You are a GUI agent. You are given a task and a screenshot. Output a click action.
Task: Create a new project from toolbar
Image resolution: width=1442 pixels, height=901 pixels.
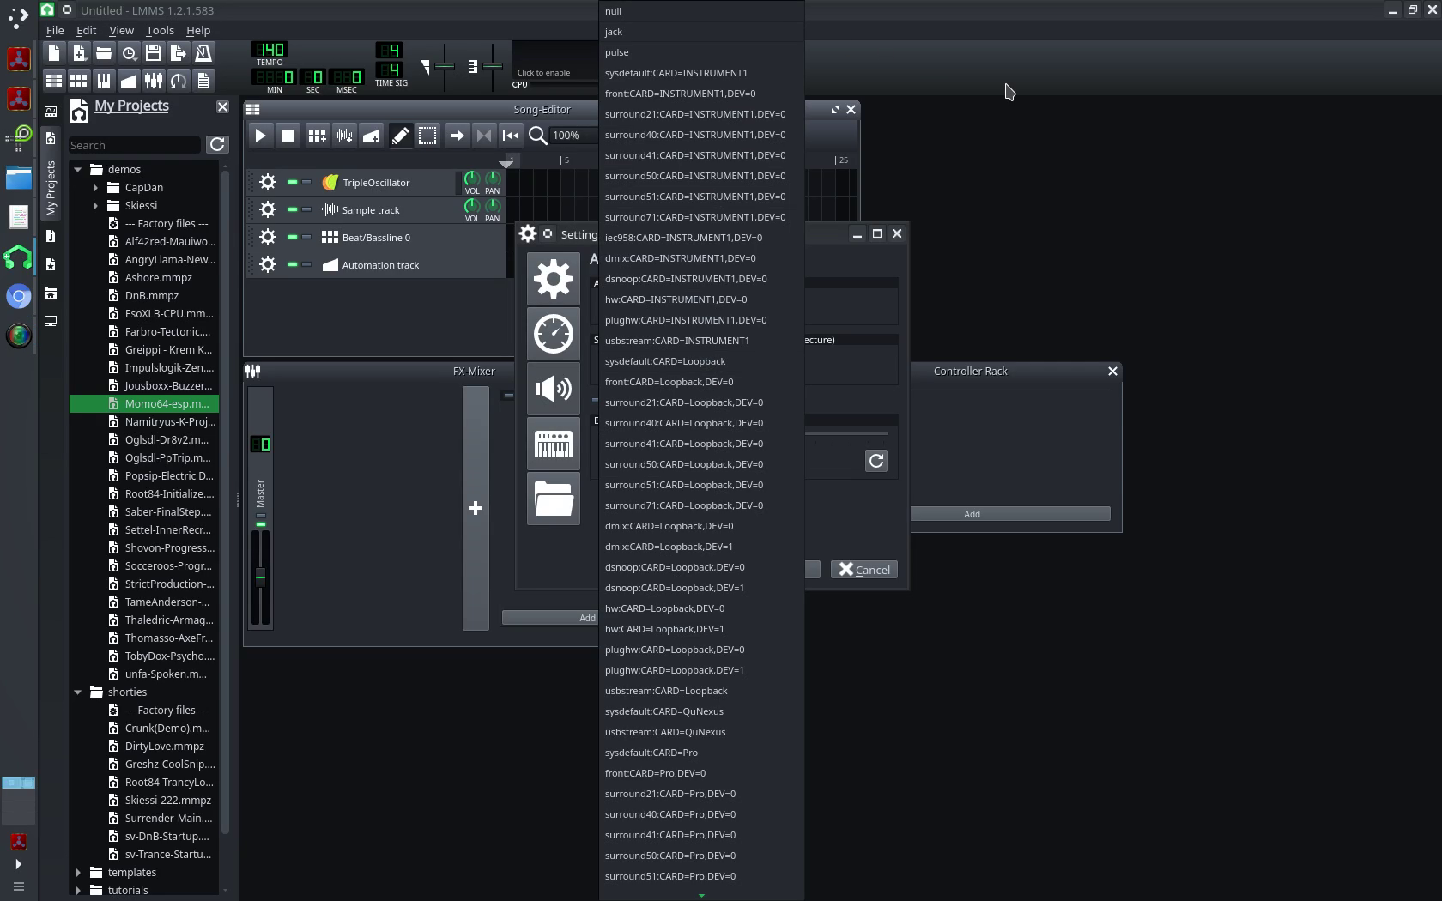tap(54, 53)
